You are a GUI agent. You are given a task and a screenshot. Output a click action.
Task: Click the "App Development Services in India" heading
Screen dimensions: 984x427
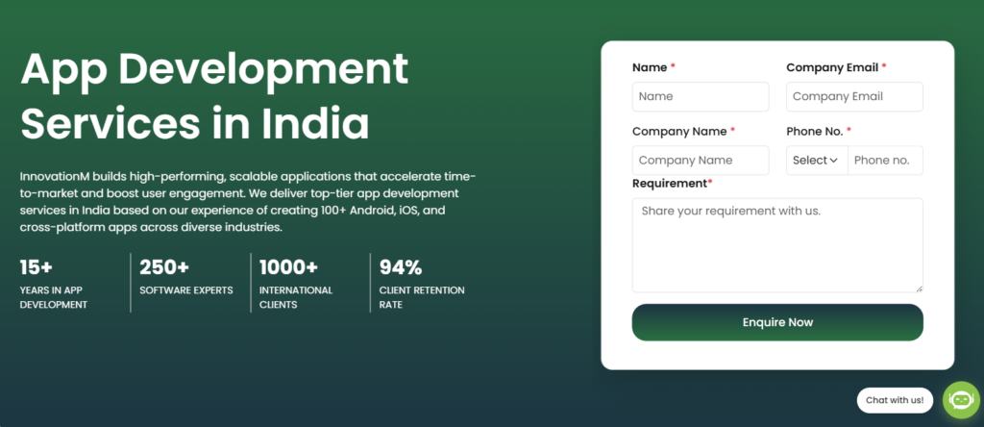coord(214,96)
